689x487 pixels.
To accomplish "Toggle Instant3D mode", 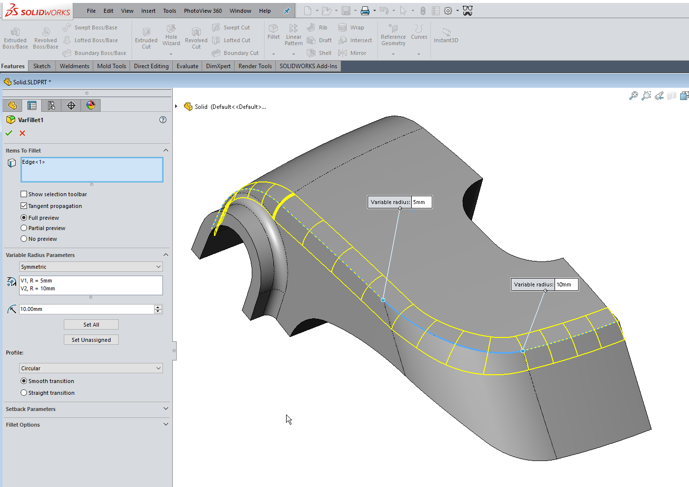I will pyautogui.click(x=446, y=35).
